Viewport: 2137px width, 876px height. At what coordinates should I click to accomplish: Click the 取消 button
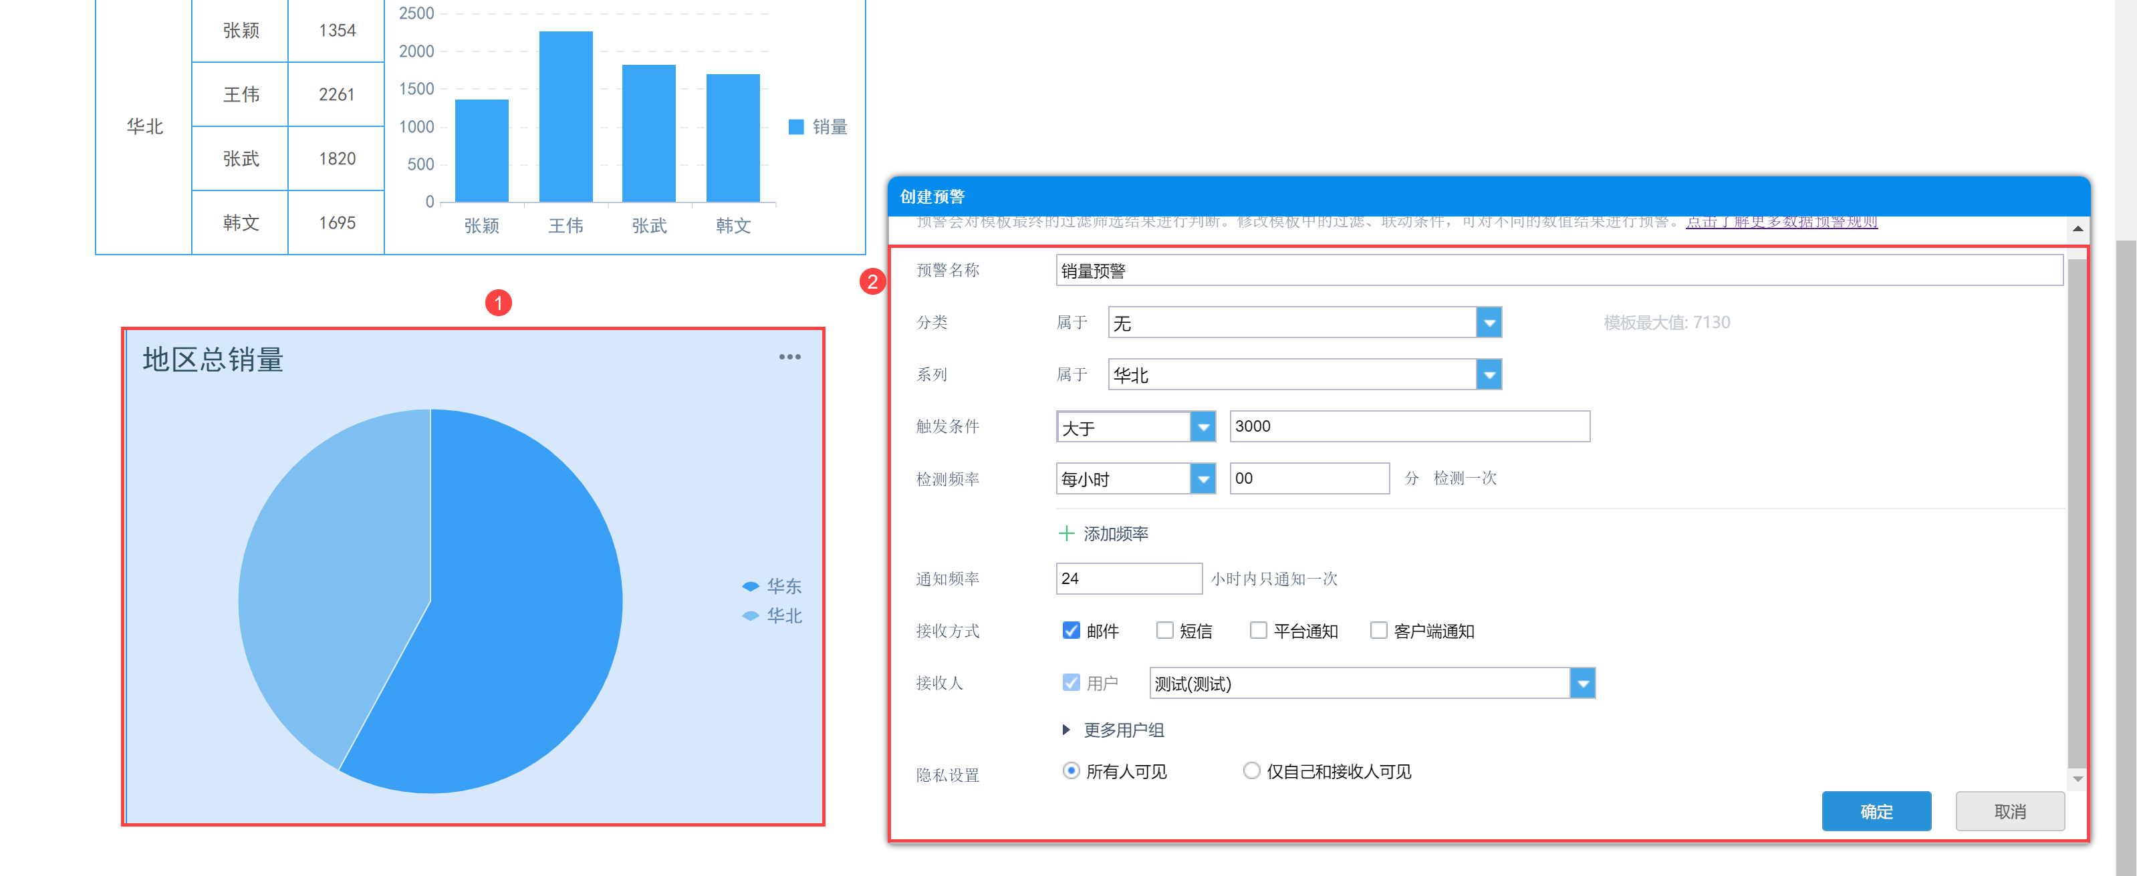pos(2009,811)
